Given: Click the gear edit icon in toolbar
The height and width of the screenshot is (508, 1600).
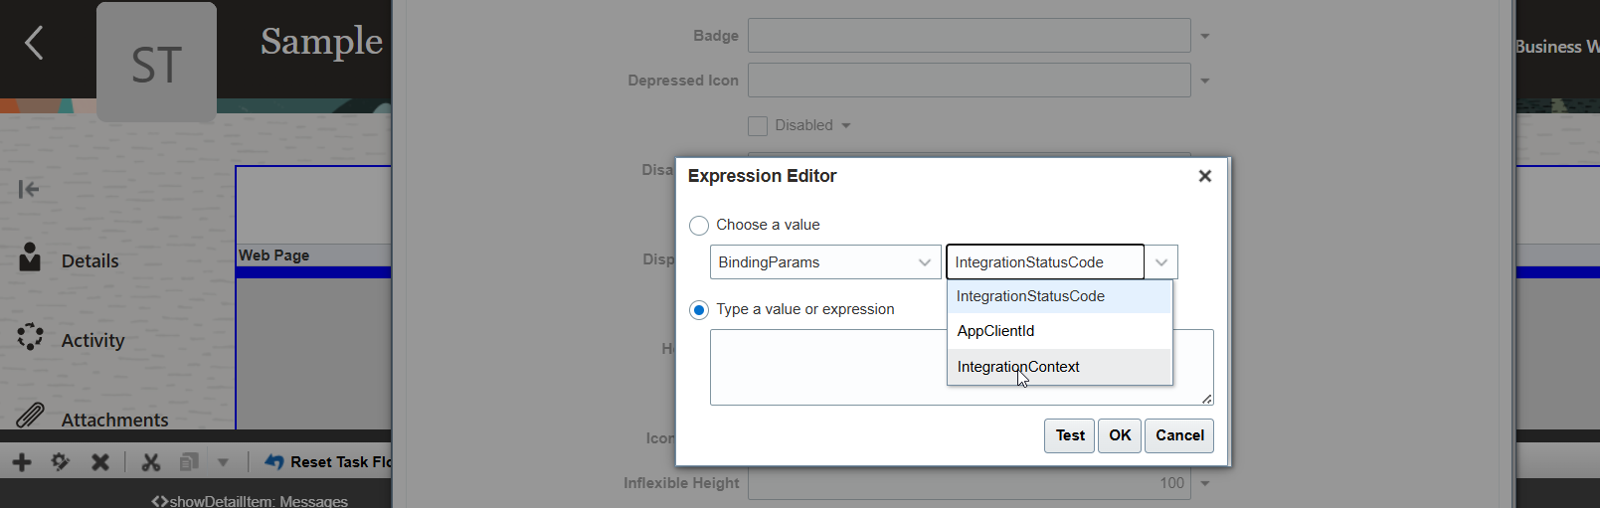Looking at the screenshot, I should [x=61, y=462].
